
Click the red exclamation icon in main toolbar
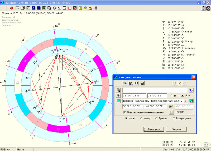(x=12, y=8)
